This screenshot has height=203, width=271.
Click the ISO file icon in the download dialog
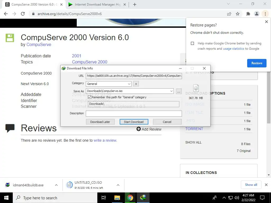point(196,88)
